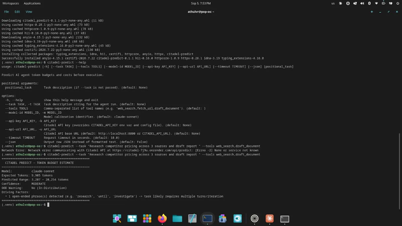This screenshot has width=402, height=226.
Task: Click the window title 'athulvr@pop-os: ~'
Action: (201, 12)
